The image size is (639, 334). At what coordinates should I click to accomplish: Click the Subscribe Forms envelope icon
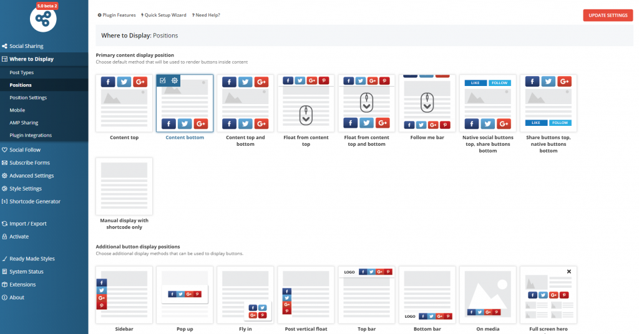click(x=5, y=163)
